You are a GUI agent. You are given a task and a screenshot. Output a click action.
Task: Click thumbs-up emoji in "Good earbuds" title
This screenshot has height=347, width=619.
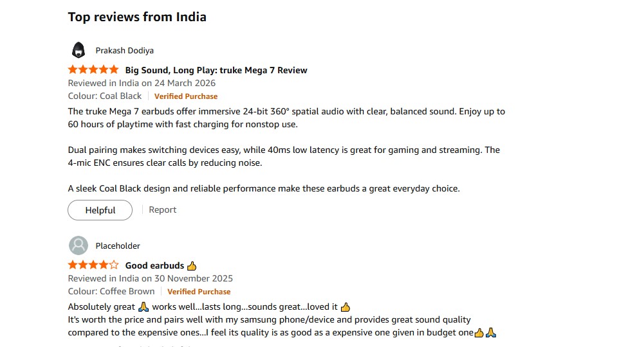[192, 265]
